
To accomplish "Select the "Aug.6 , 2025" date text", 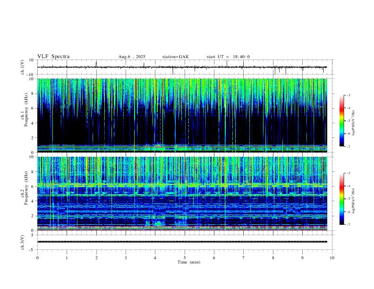I will pyautogui.click(x=132, y=57).
